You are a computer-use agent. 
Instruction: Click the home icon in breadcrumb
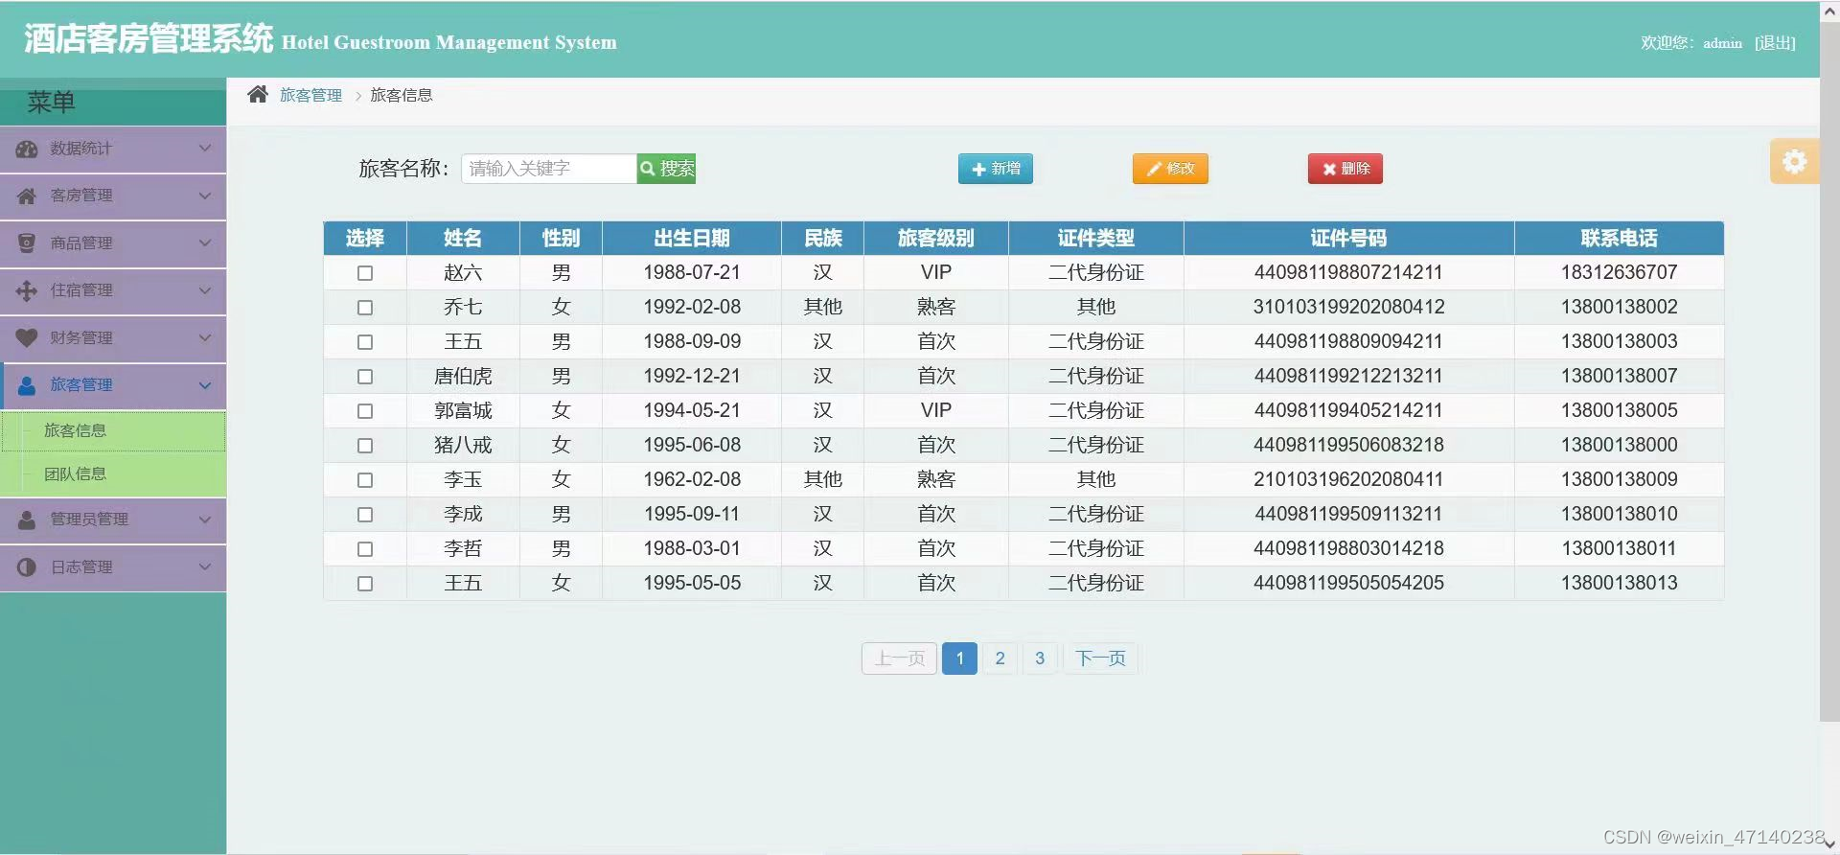[x=257, y=94]
